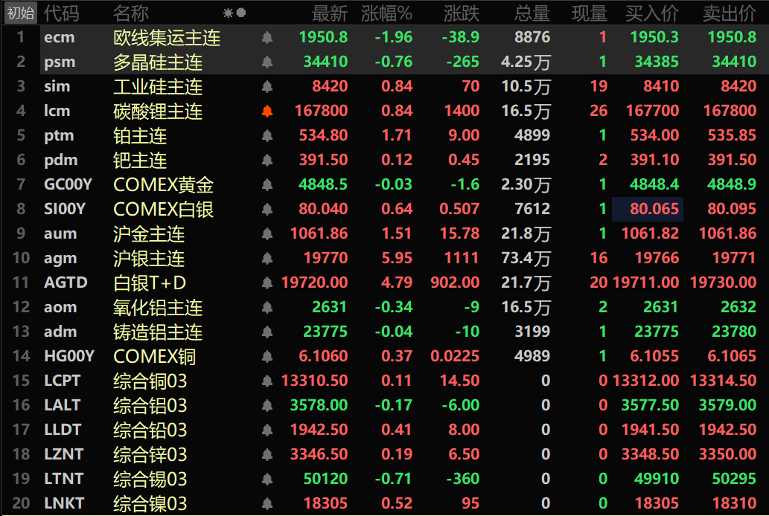Click the 综合锡03 latest price 50120
Screen dimensions: 769x516
click(325, 479)
